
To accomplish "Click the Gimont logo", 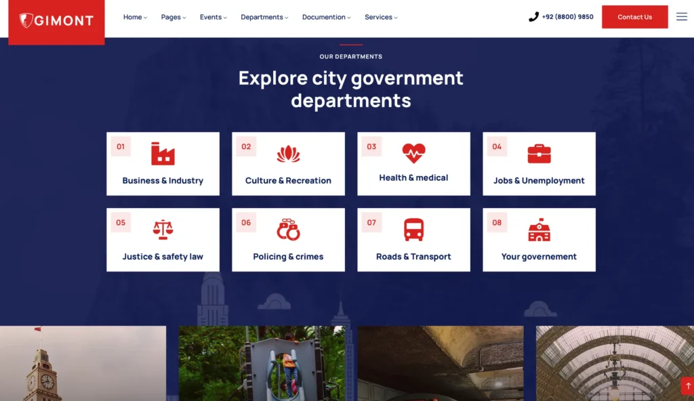I will tap(56, 21).
